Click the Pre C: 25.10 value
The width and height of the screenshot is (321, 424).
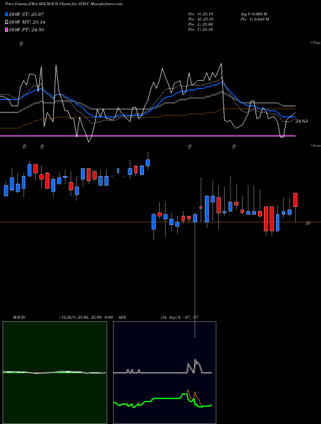(200, 30)
